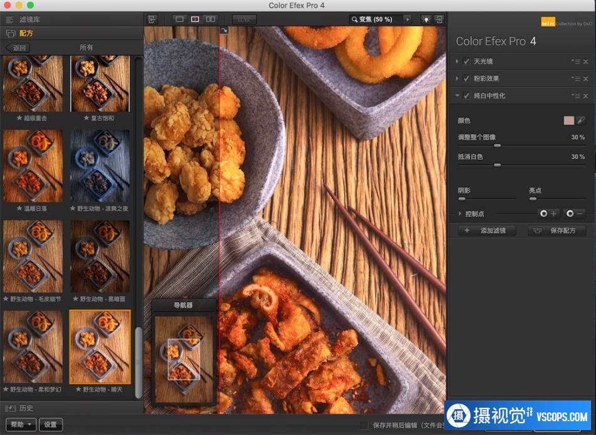Remove the 天光镜 filter
The image size is (596, 435).
point(586,61)
